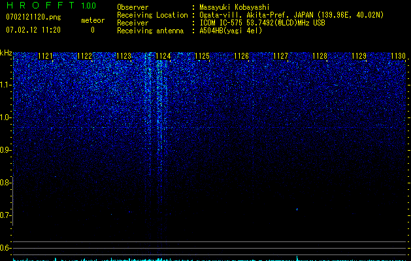Click the 1125 time marker
Viewport: 411px width, 261px height.
click(202, 56)
